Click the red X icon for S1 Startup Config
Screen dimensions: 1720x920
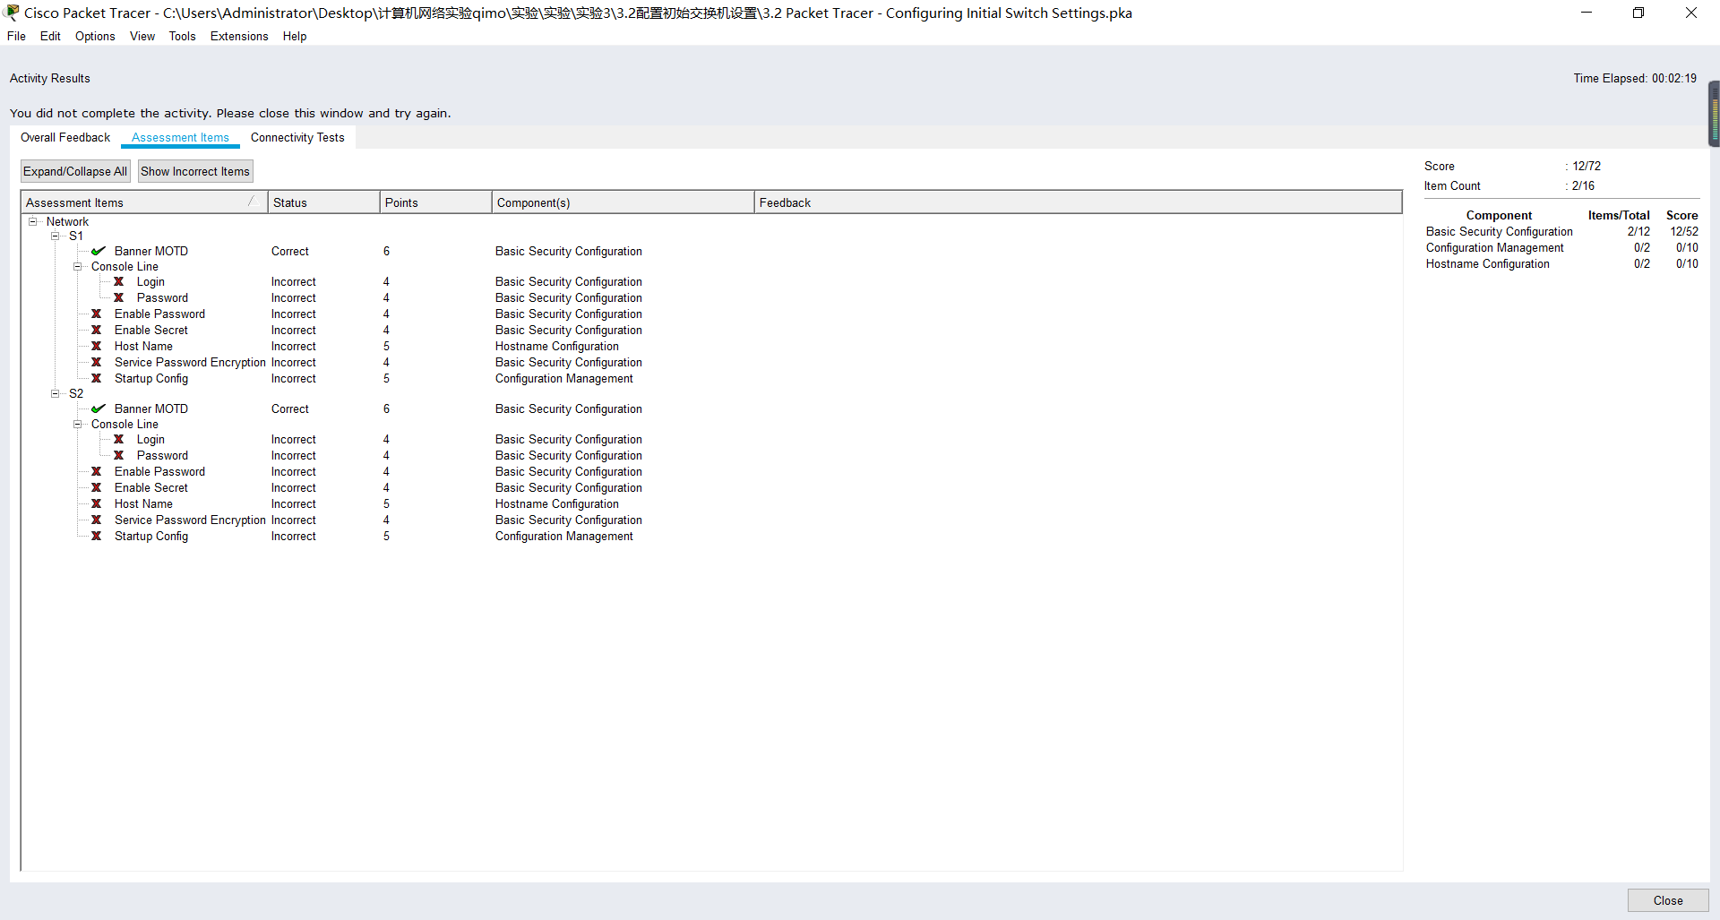click(96, 378)
